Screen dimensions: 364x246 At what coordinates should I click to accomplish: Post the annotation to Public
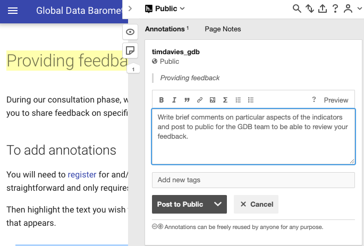(x=180, y=204)
